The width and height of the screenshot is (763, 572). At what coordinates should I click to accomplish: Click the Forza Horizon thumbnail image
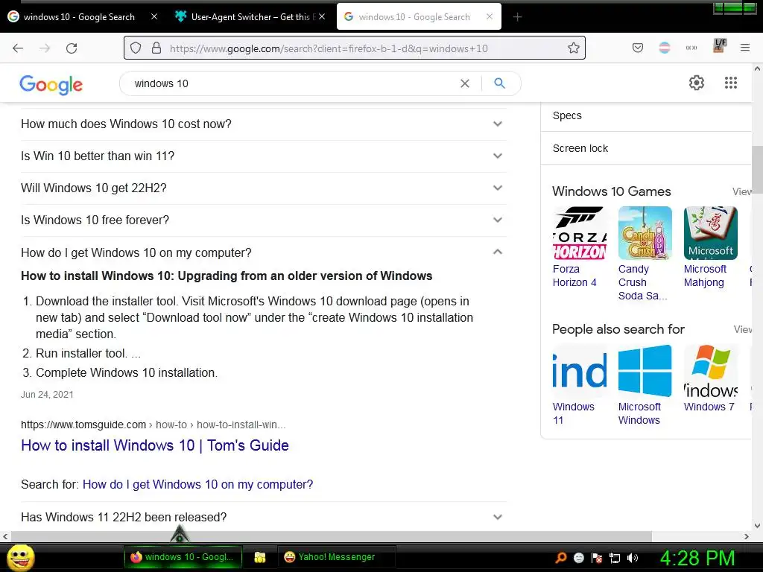click(x=580, y=233)
